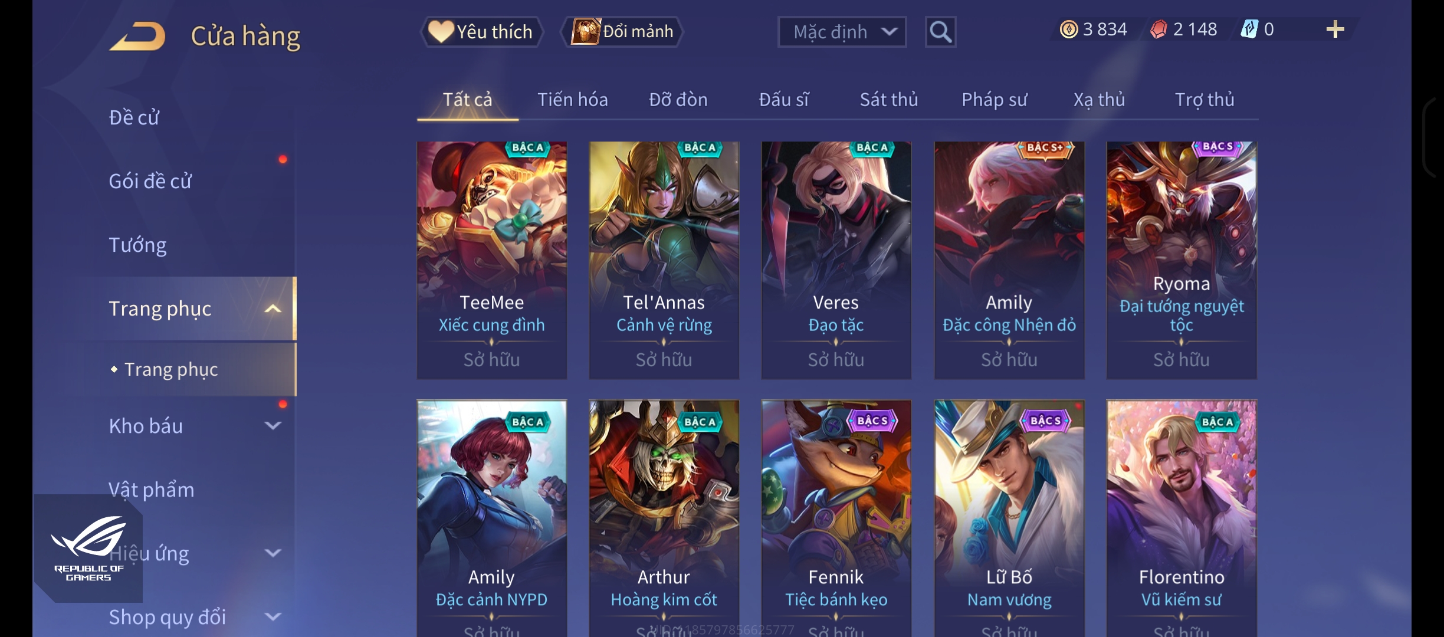Viewport: 1444px width, 637px height.
Task: Open the search magnifier icon
Action: pos(940,32)
